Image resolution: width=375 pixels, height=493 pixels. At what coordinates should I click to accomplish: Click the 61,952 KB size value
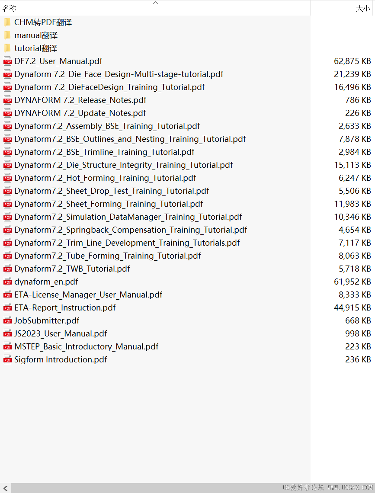[x=353, y=282]
